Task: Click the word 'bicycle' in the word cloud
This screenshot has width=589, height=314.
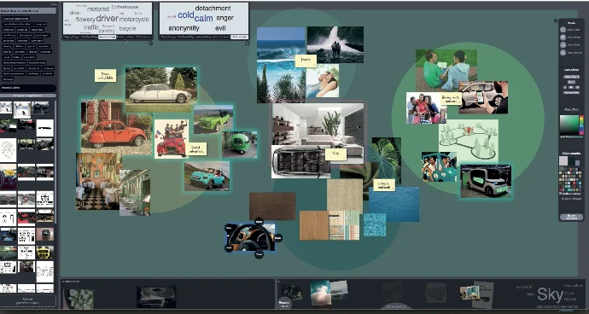Action: point(127,28)
